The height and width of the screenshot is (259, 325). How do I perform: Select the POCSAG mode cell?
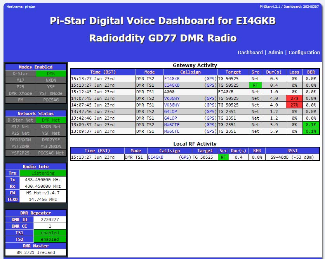tap(51, 100)
